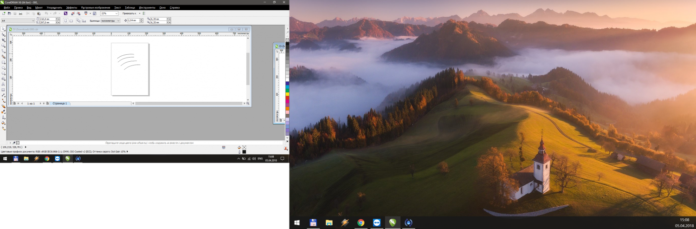The height and width of the screenshot is (229, 696).
Task: Open a file with the Open toolbar icon
Action: click(9, 13)
